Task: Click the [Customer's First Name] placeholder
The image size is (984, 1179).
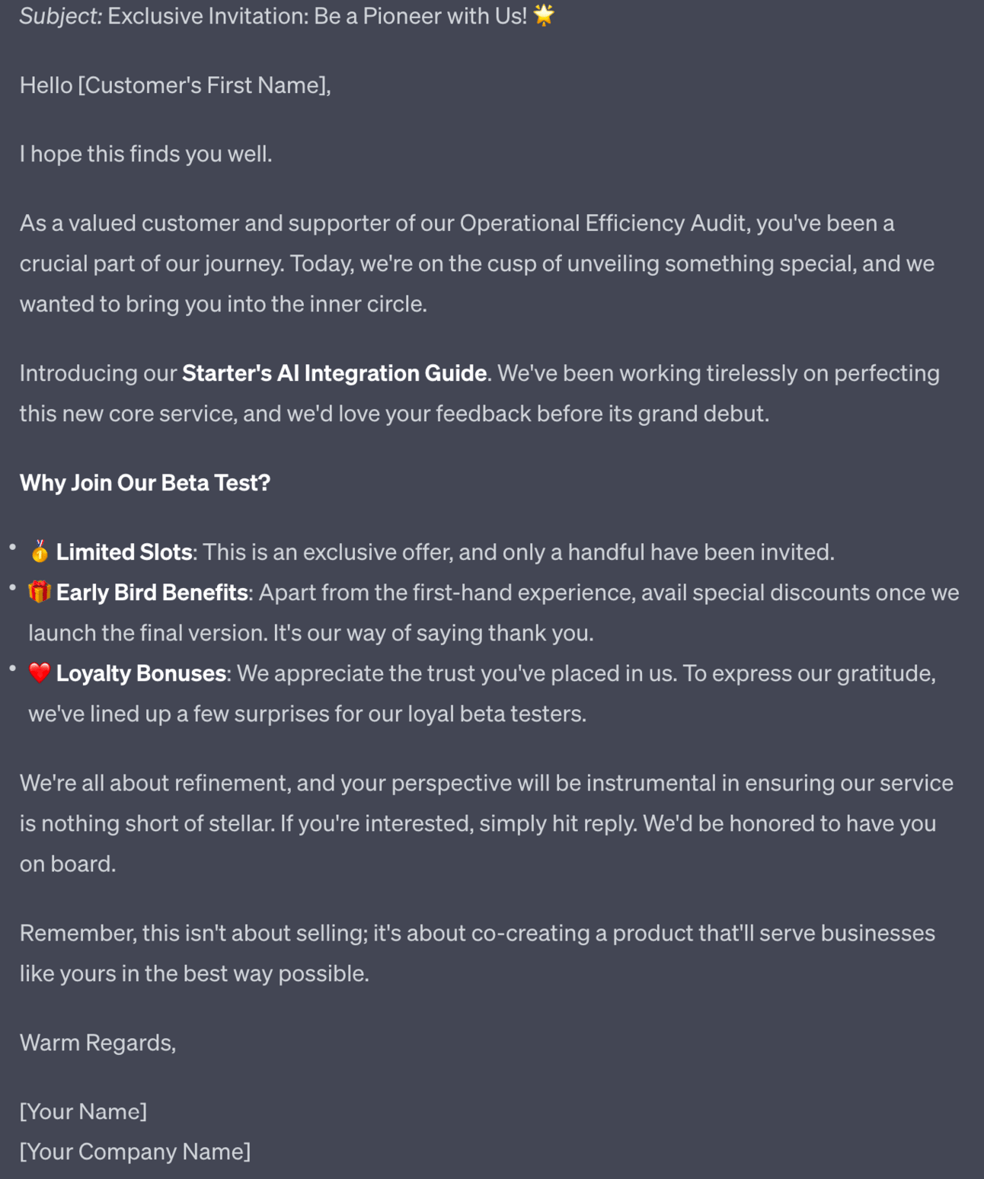Action: [x=204, y=85]
